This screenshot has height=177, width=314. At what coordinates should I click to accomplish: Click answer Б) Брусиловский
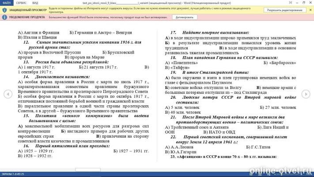point(118,52)
